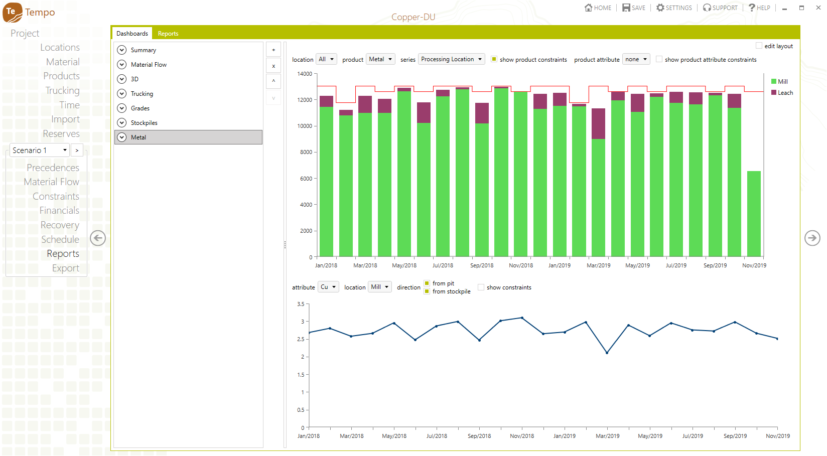Open the Reserves project section
The width and height of the screenshot is (827, 456).
[x=61, y=133]
